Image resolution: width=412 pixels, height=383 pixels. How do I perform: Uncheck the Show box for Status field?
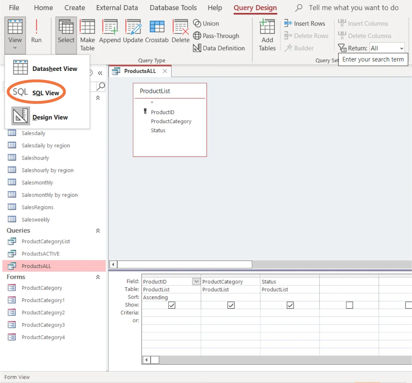pos(290,305)
